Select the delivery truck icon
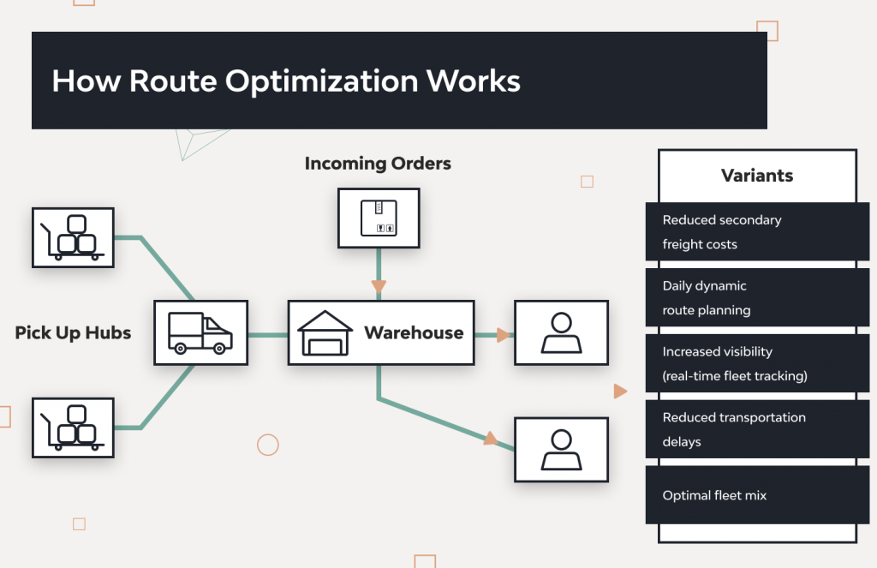 pyautogui.click(x=200, y=332)
